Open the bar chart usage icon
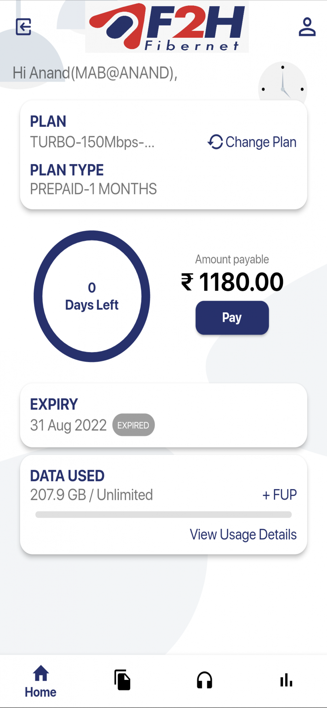This screenshot has width=327, height=708. 286,680
